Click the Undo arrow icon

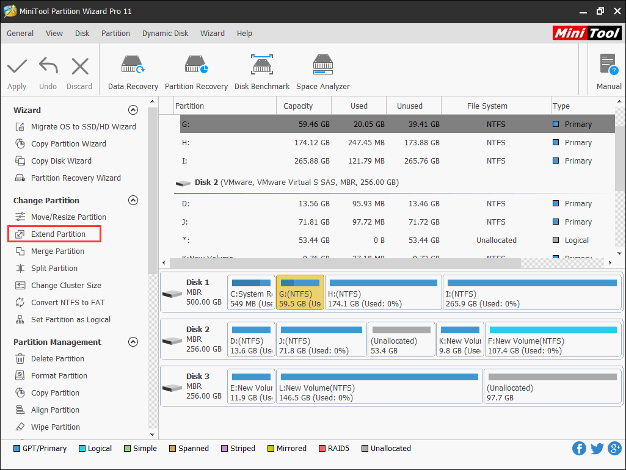point(48,67)
